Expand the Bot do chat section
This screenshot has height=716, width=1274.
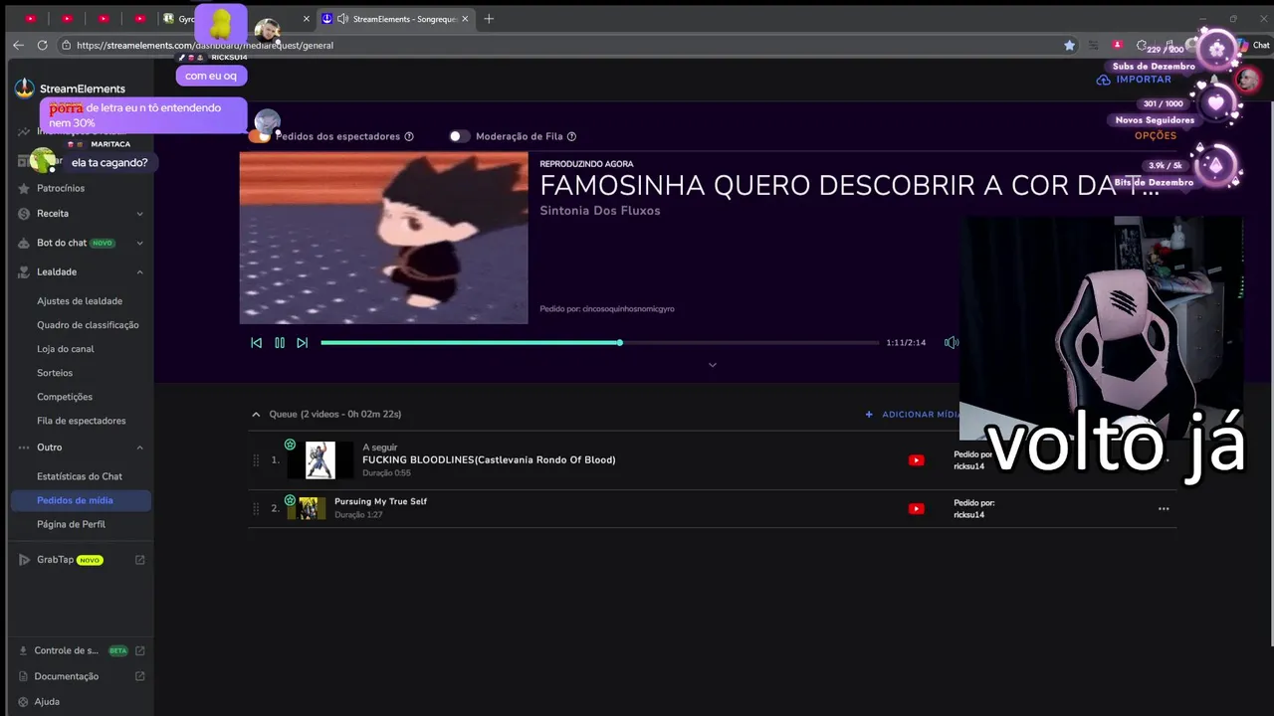click(x=139, y=243)
